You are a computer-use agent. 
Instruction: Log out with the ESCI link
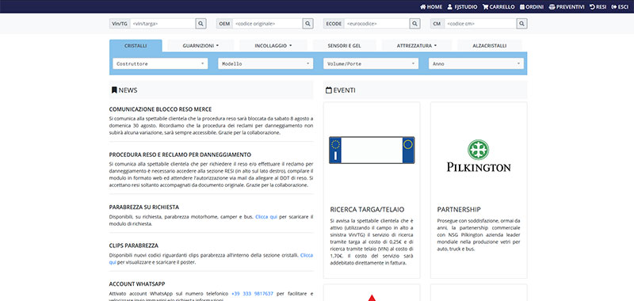[x=620, y=7]
